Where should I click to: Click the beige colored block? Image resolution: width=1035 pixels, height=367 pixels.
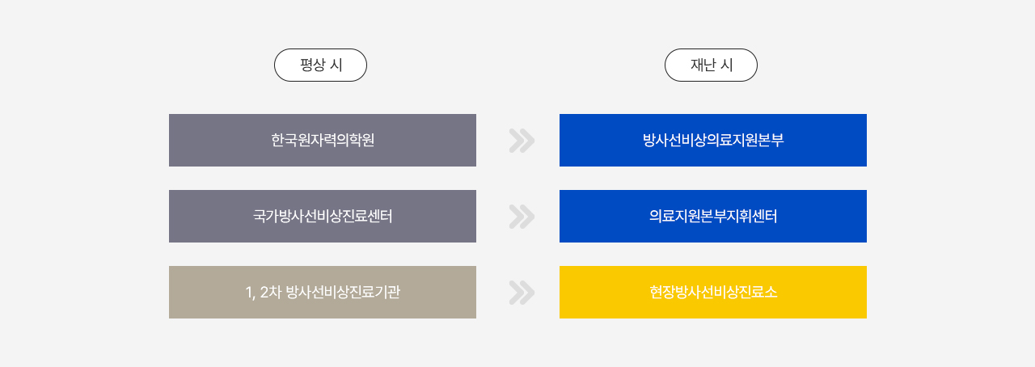(x=322, y=293)
